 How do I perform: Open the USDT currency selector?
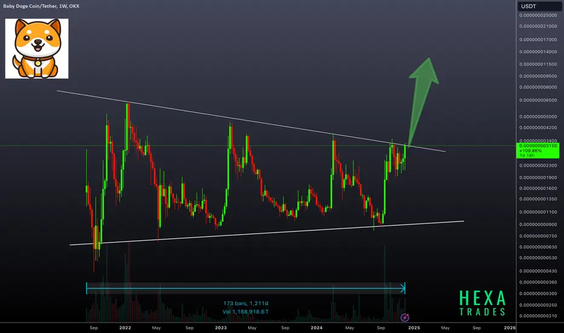(x=539, y=6)
